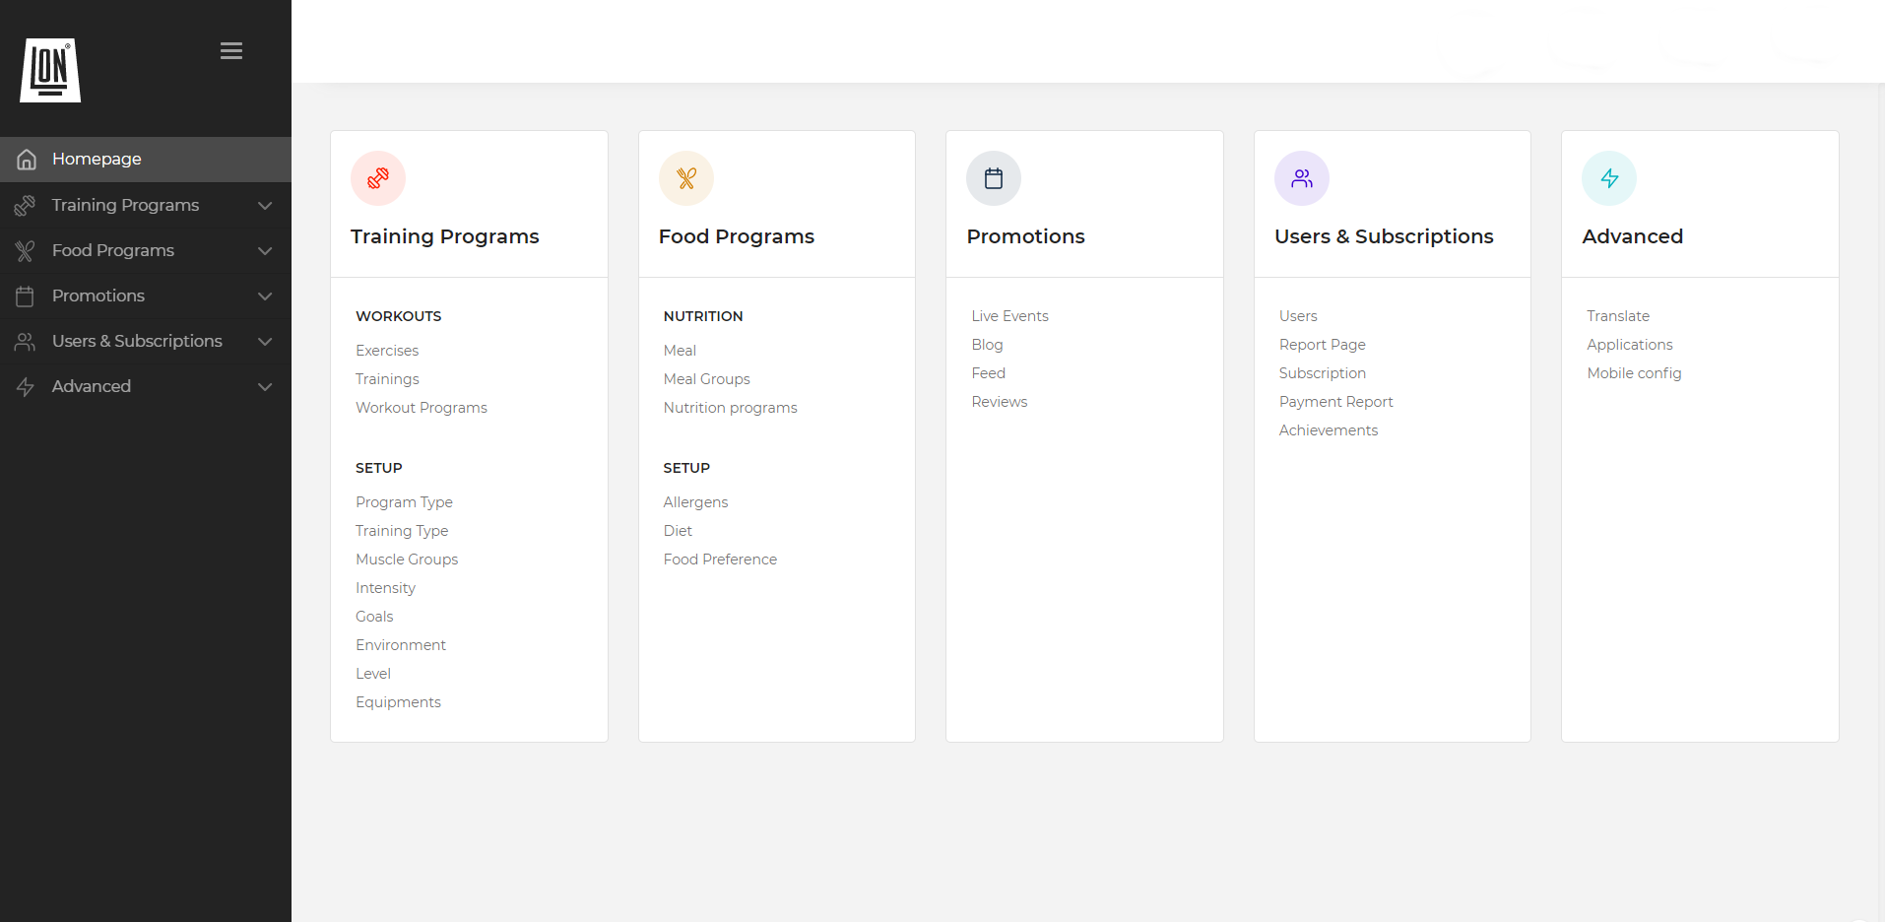Open the Live Events link
The image size is (1885, 922).
[1009, 316]
